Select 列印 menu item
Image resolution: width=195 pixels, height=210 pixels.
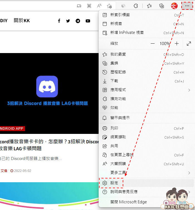coord(147,128)
